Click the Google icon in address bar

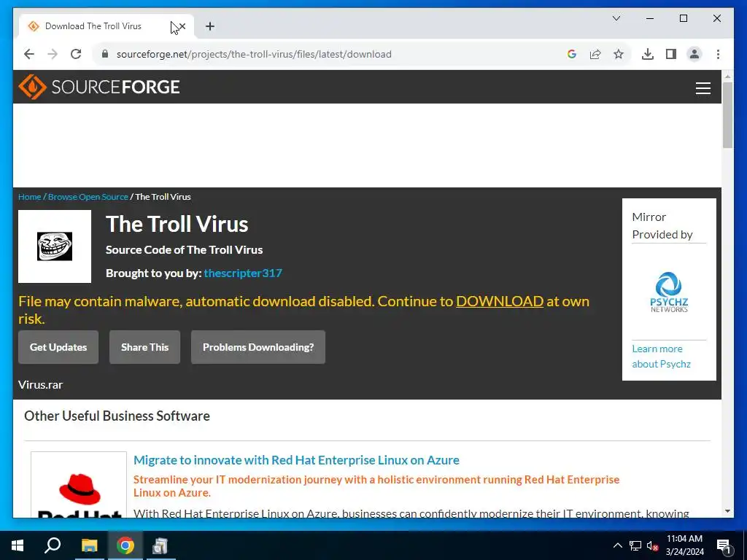[x=572, y=54]
